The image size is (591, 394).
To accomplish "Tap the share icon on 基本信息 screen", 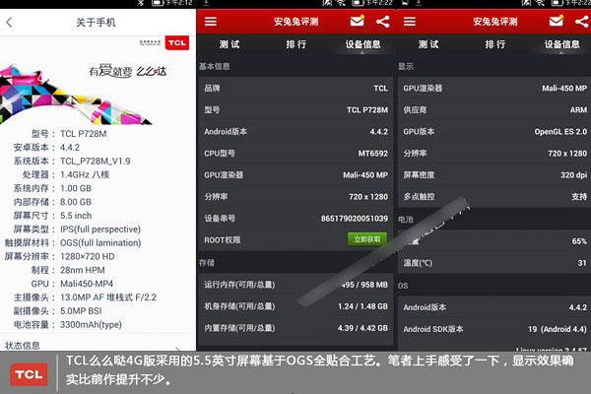I will point(382,22).
